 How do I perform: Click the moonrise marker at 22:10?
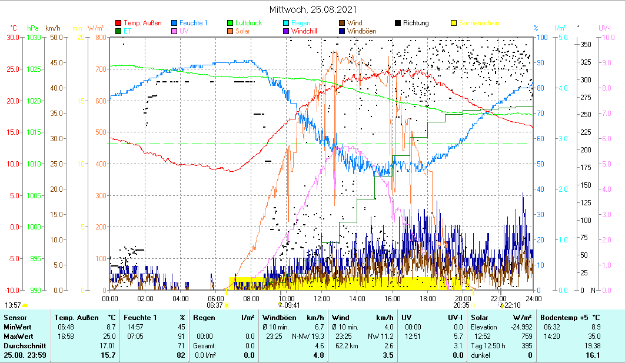point(501,305)
